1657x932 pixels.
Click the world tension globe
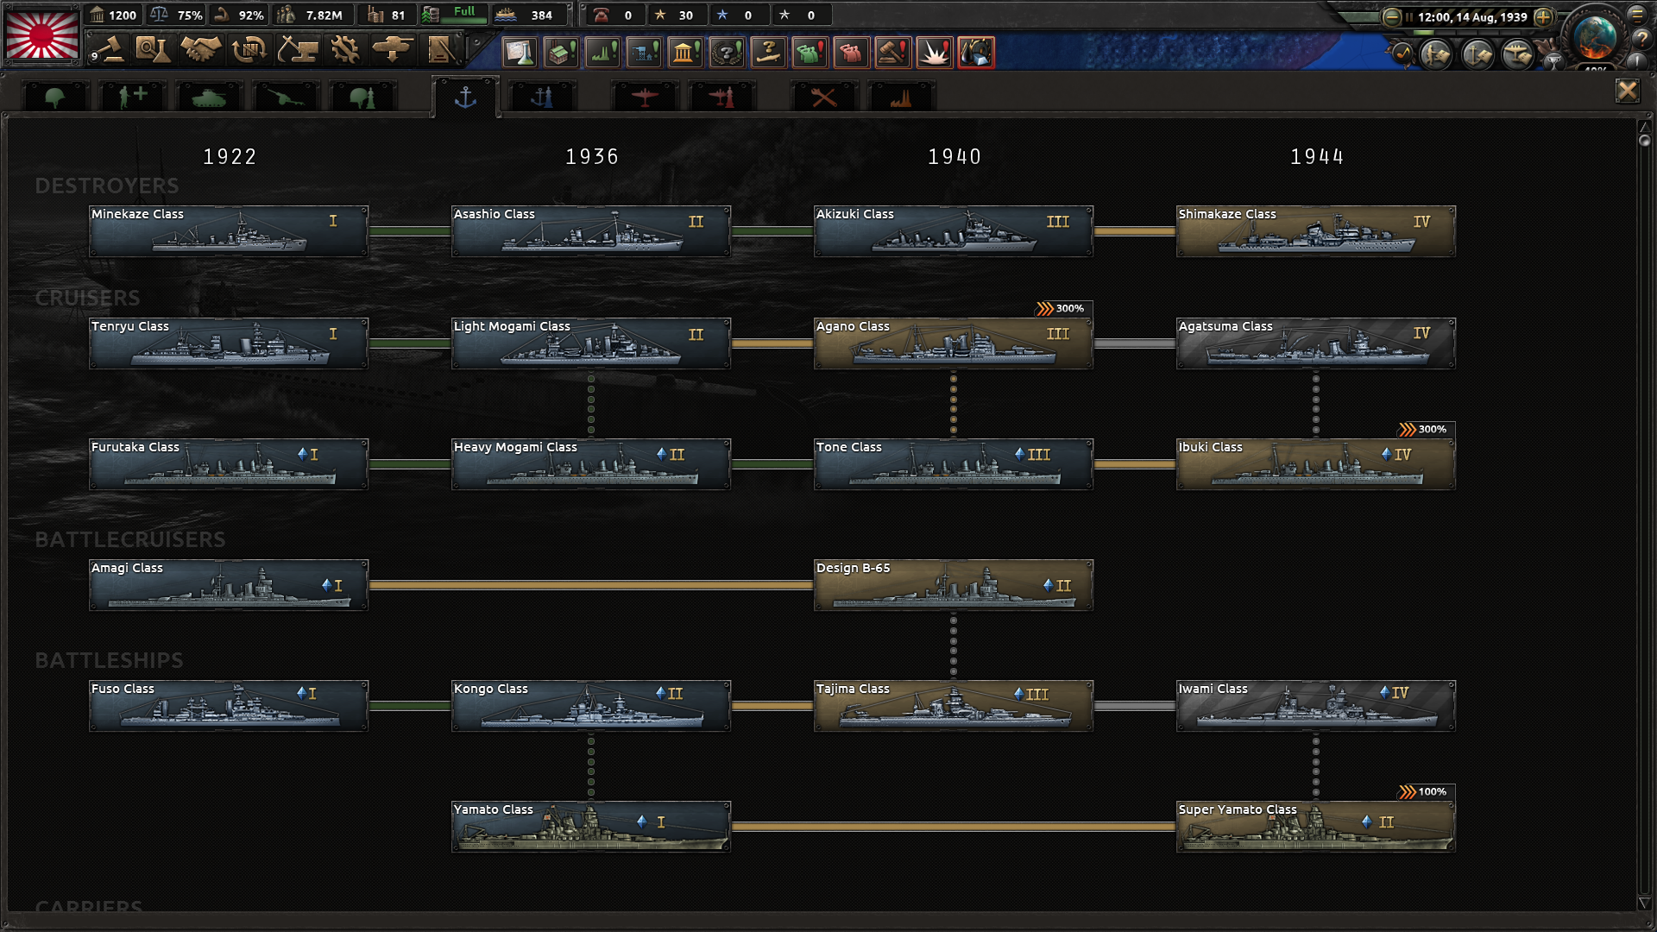point(1595,36)
